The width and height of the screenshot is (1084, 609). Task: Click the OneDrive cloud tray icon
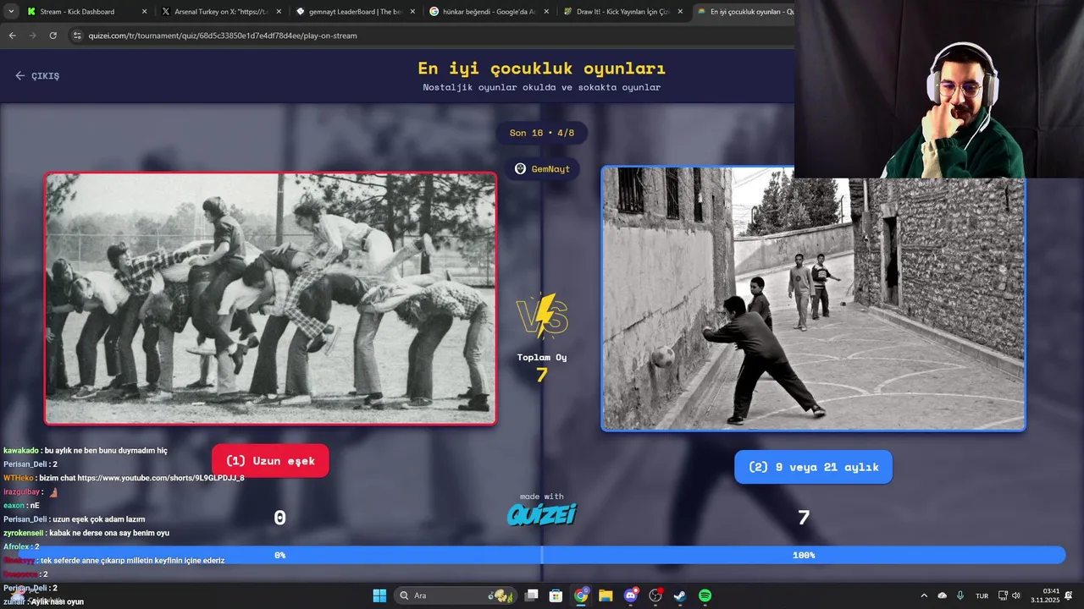click(x=942, y=595)
